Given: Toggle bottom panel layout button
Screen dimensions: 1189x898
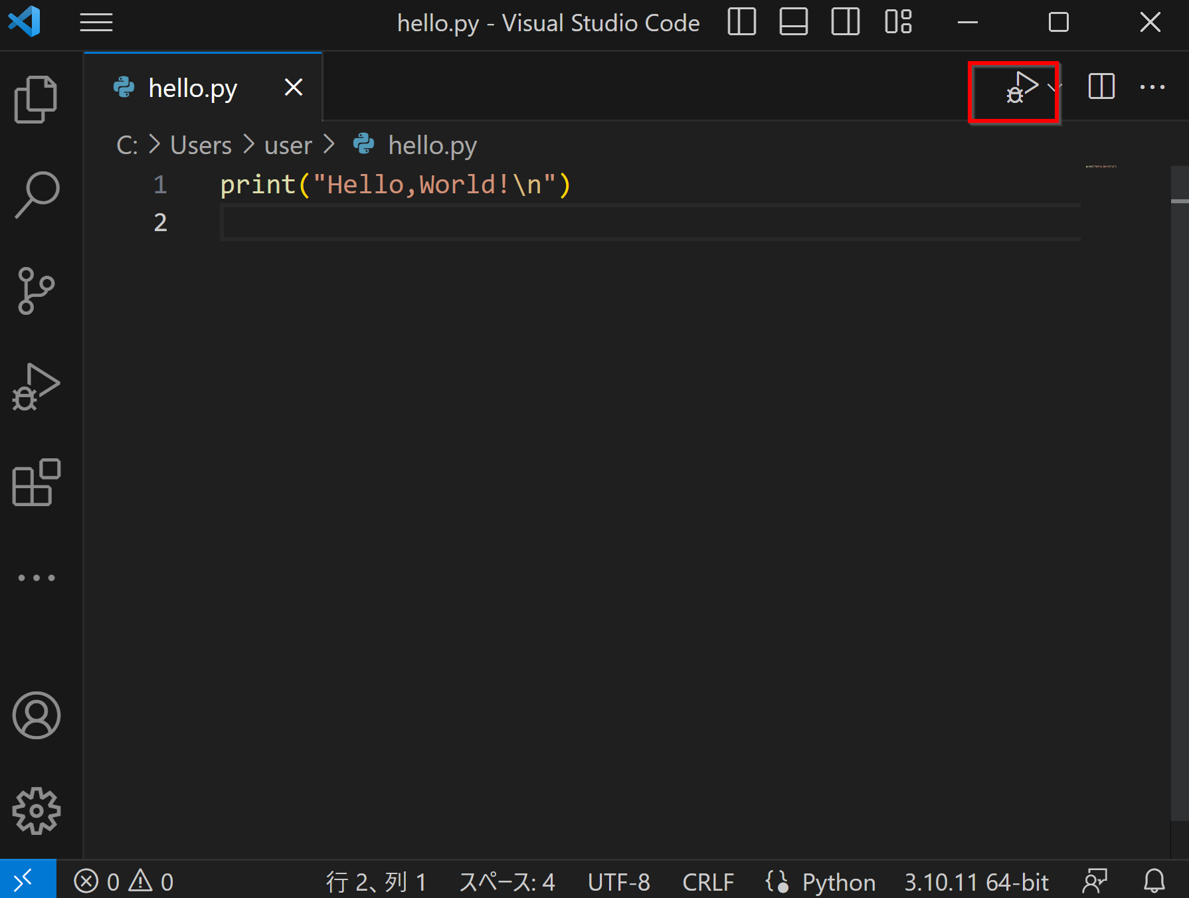Looking at the screenshot, I should point(794,22).
